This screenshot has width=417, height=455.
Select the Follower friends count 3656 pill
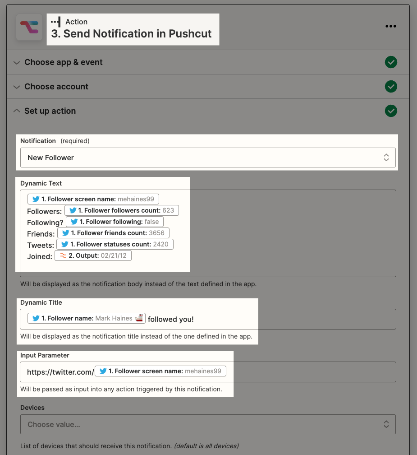click(113, 233)
